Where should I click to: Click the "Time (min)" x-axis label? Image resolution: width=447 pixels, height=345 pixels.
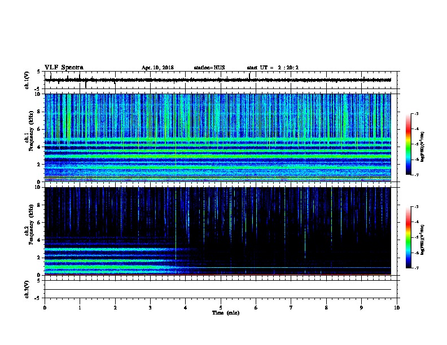[226, 313]
